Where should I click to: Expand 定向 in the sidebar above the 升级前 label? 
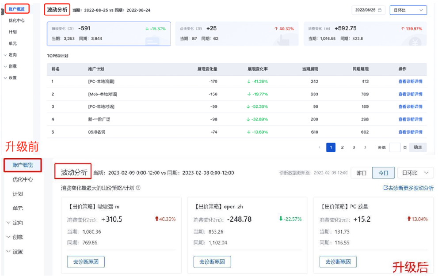click(x=12, y=55)
